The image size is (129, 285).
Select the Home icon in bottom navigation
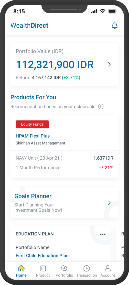[21, 268]
